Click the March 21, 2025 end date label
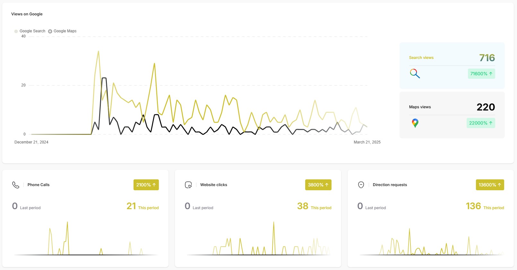Image resolution: width=517 pixels, height=270 pixels. pyautogui.click(x=367, y=142)
